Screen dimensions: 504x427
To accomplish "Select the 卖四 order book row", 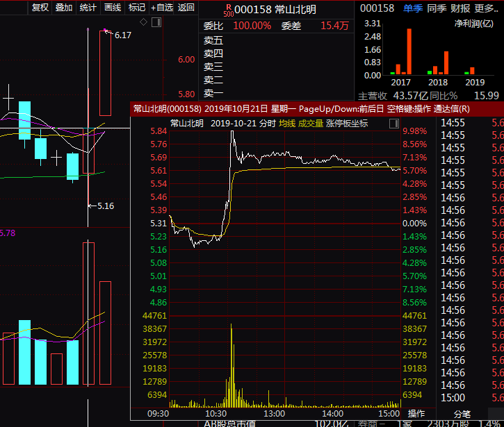I will click(276, 53).
